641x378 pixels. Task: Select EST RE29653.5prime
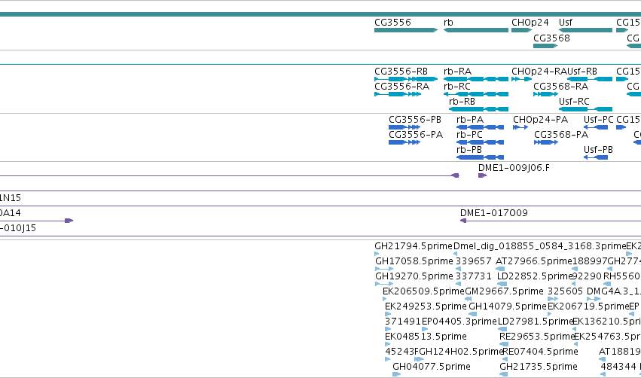(x=503, y=344)
